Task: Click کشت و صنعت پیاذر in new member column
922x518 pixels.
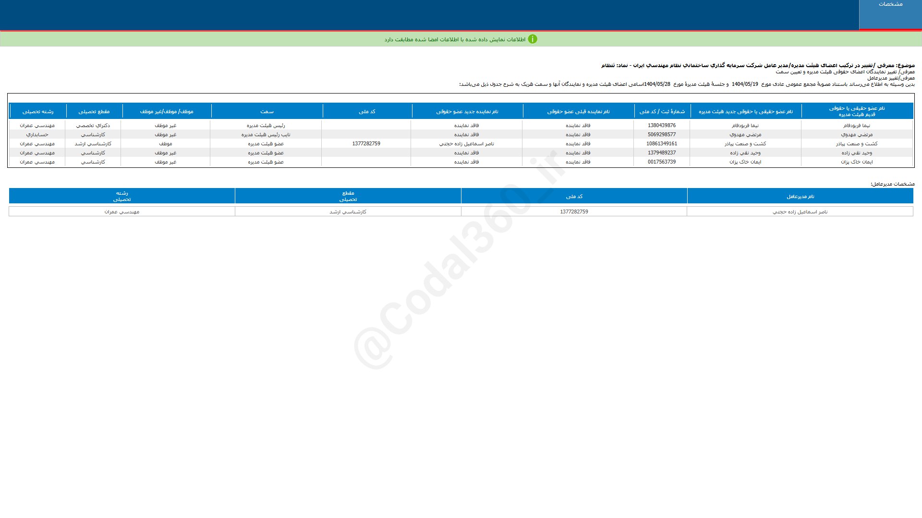Action: pyautogui.click(x=745, y=144)
